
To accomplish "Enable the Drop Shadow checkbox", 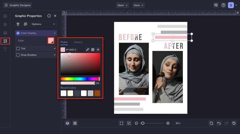I will point(18,55).
